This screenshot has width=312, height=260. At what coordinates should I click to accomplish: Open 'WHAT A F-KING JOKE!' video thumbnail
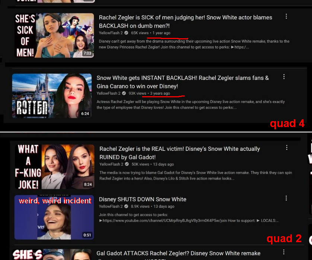click(x=54, y=167)
